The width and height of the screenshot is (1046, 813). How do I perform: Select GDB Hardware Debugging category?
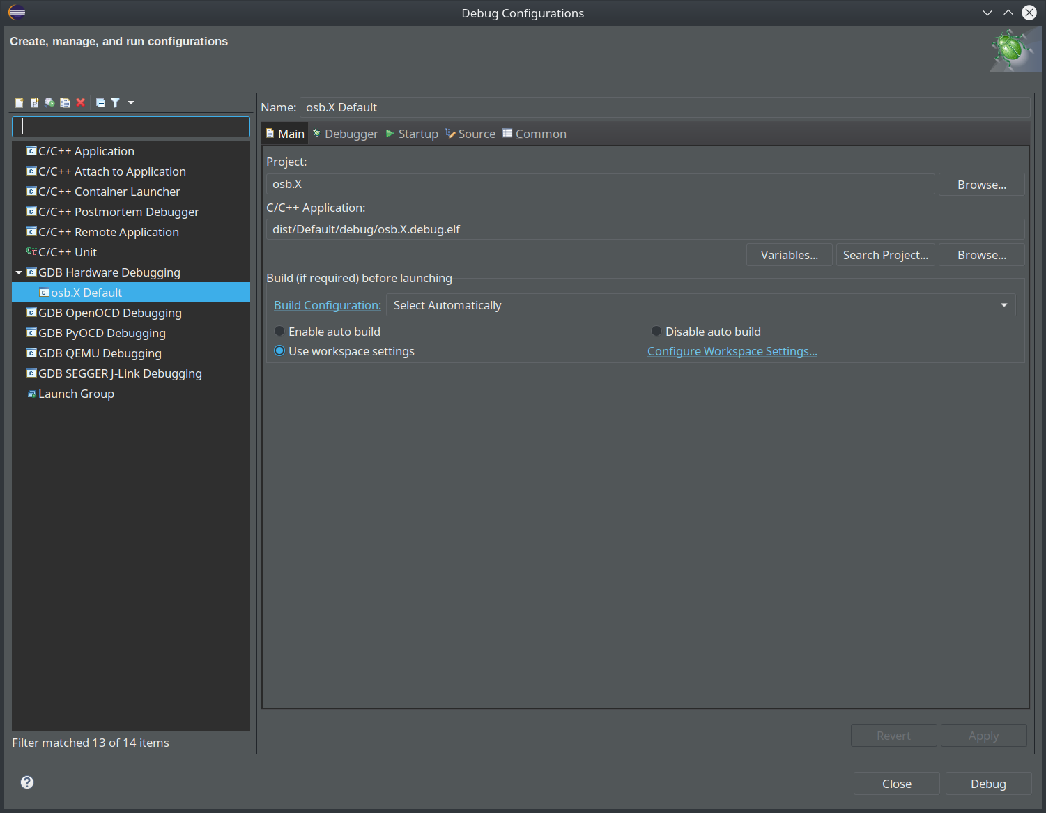109,272
